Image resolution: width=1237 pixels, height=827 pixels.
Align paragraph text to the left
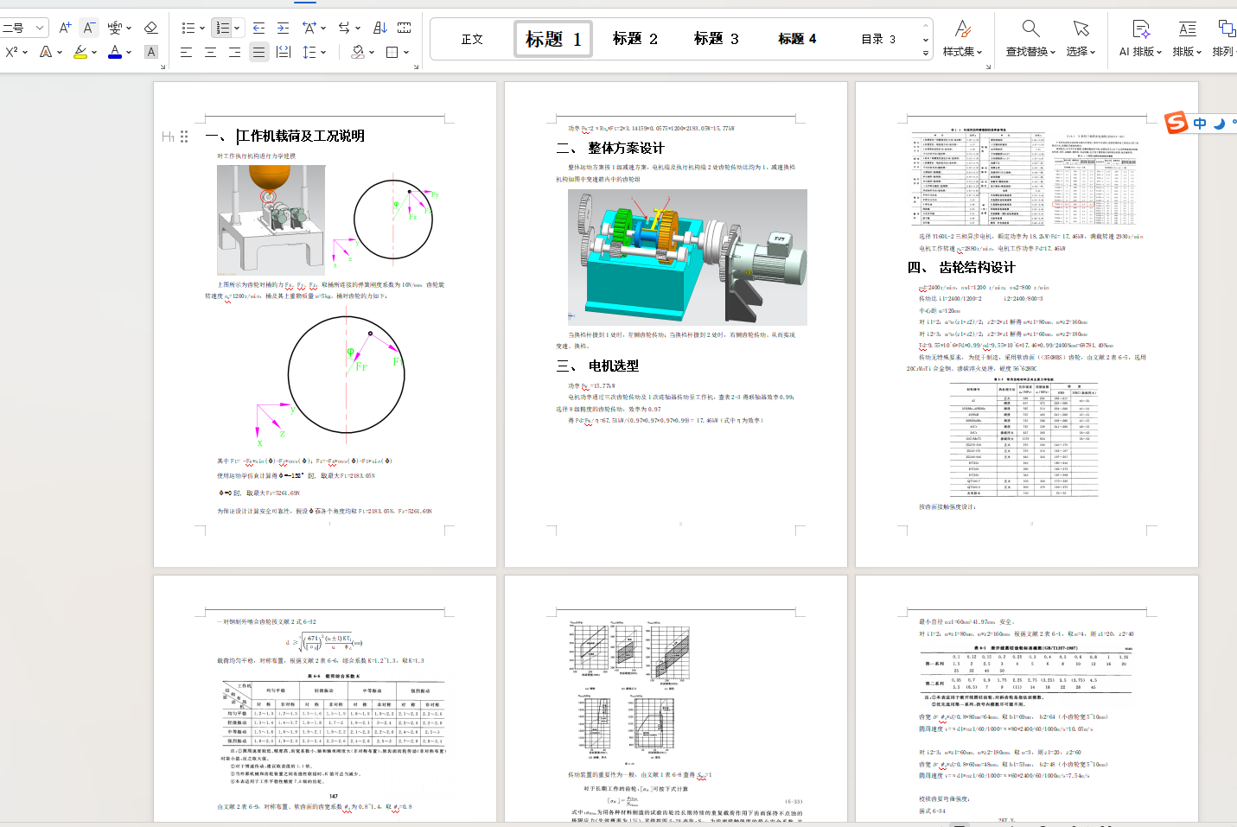pyautogui.click(x=186, y=52)
